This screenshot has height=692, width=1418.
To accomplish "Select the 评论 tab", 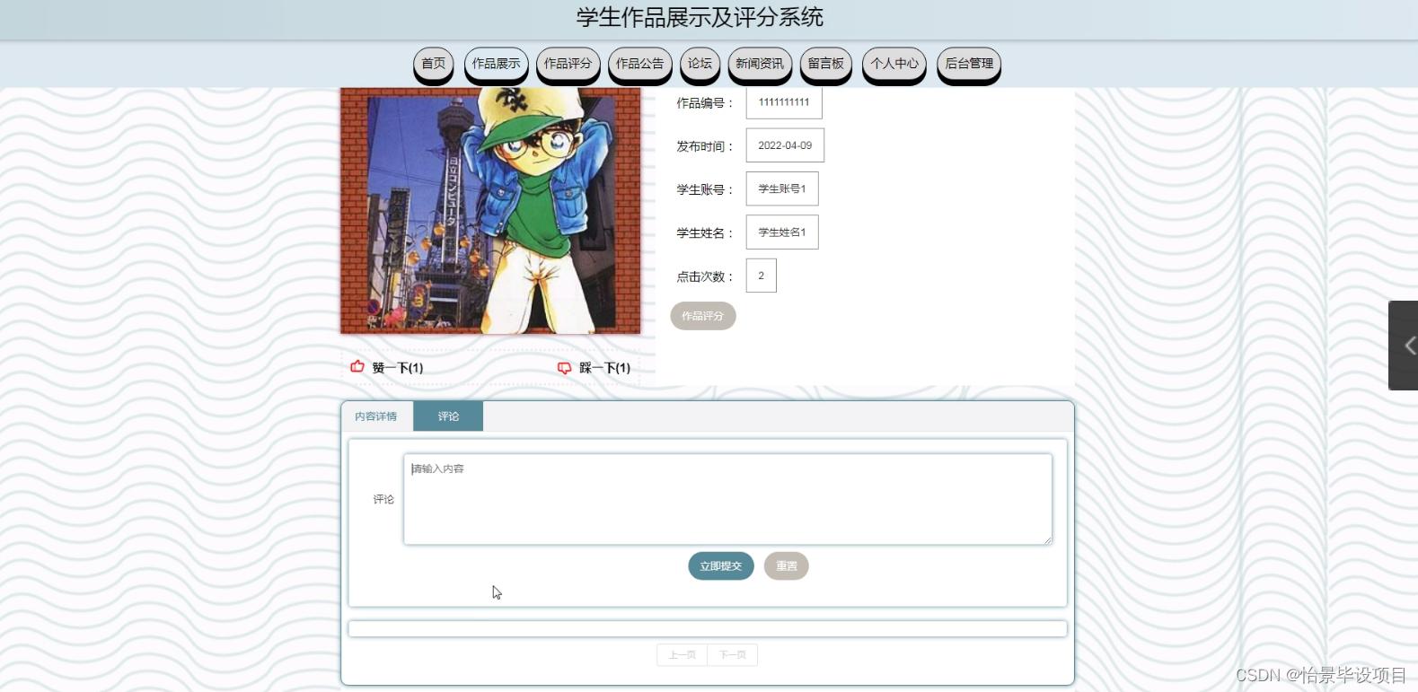I will (448, 416).
